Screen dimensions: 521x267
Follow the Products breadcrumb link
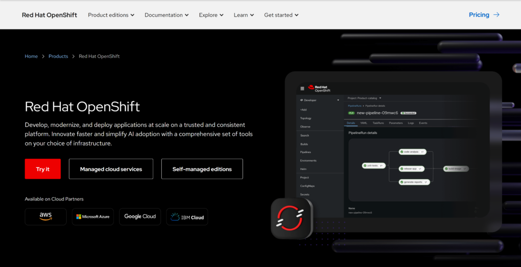pyautogui.click(x=58, y=56)
